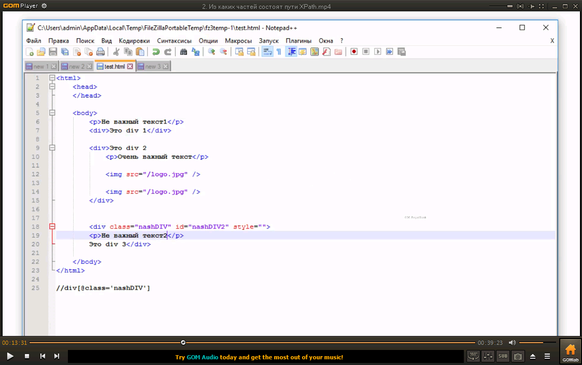This screenshot has height=365, width=582.
Task: Click the Cut scissors icon
Action: pyautogui.click(x=117, y=52)
